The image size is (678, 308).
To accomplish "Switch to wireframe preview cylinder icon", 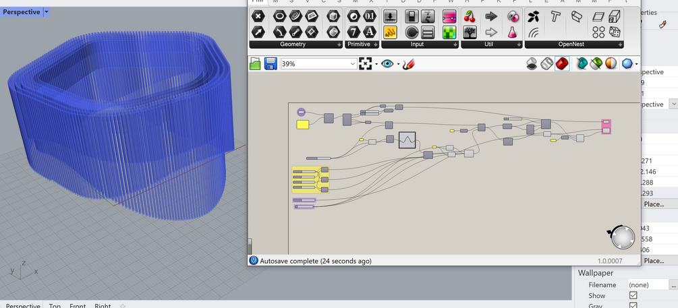I will point(547,64).
